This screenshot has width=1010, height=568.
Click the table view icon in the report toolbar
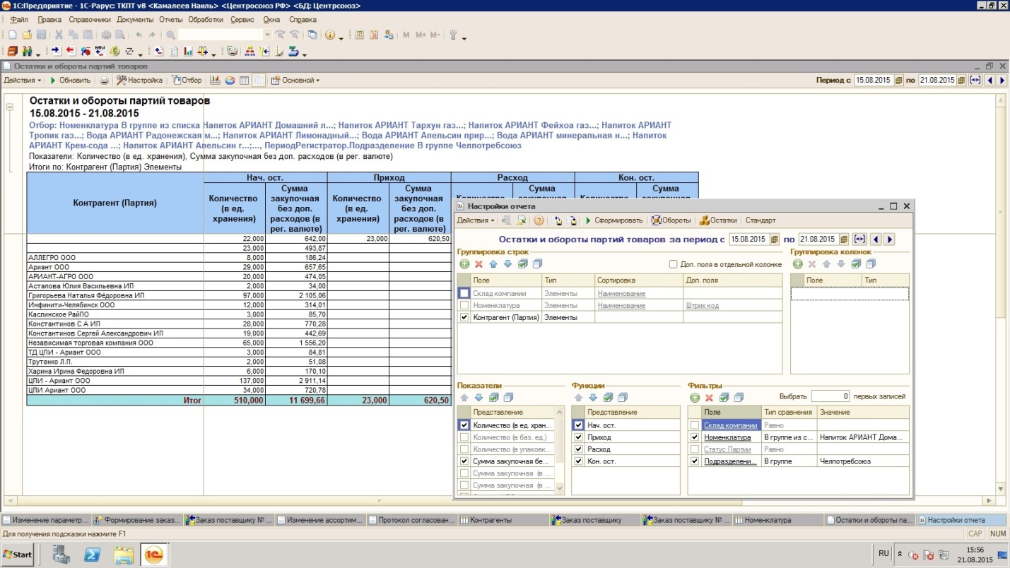coord(244,81)
